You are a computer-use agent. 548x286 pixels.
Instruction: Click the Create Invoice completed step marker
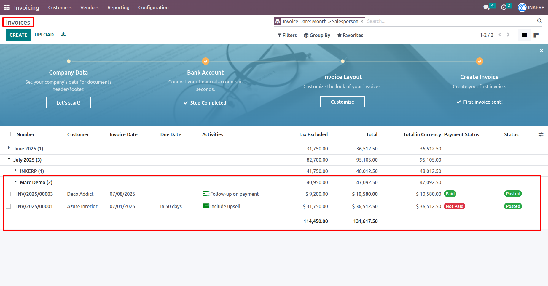(479, 61)
